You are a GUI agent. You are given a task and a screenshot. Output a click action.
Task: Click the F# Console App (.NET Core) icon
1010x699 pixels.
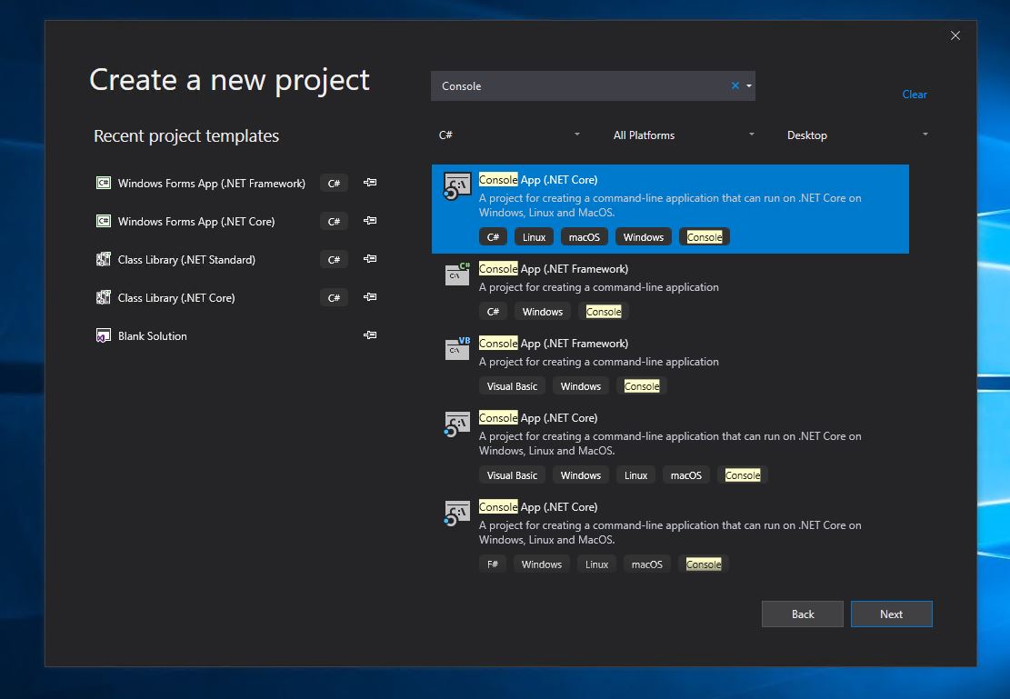tap(456, 514)
